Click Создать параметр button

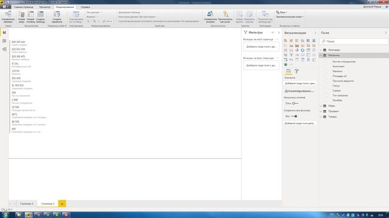pos(57,17)
